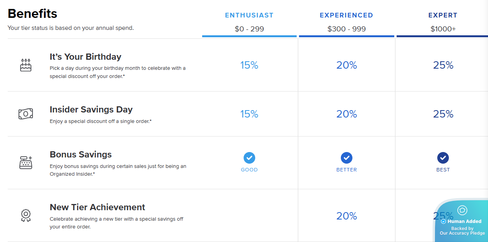488x242 pixels.
Task: Click the 20% Experienced new tier discount
Action: click(346, 216)
